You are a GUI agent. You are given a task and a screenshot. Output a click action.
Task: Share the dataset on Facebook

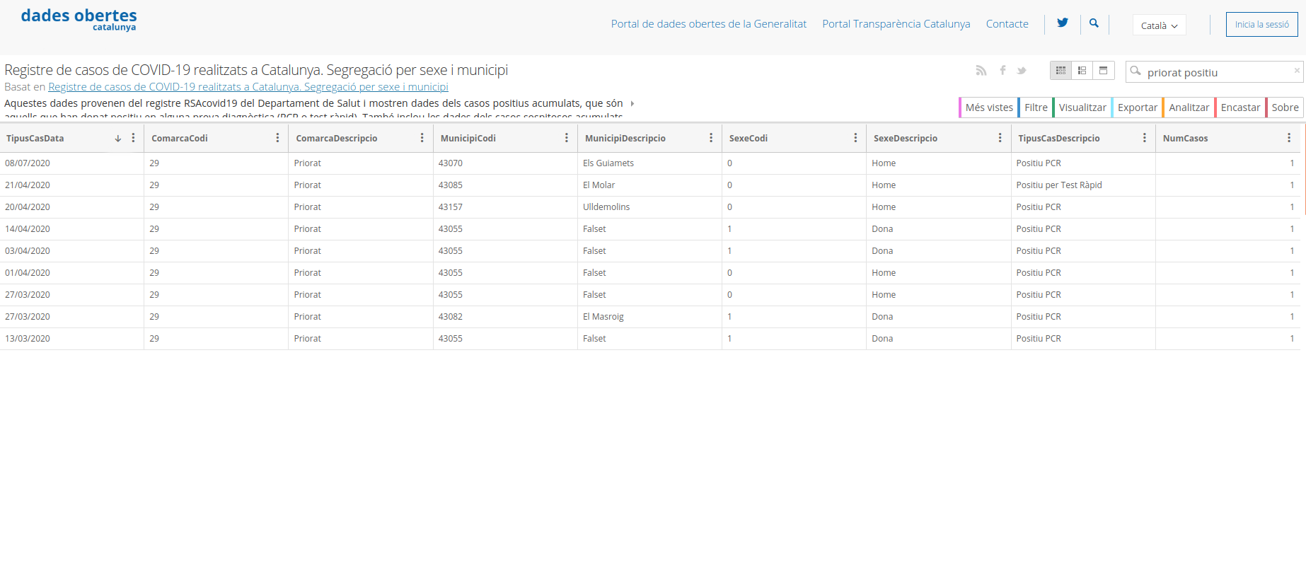pyautogui.click(x=1002, y=70)
